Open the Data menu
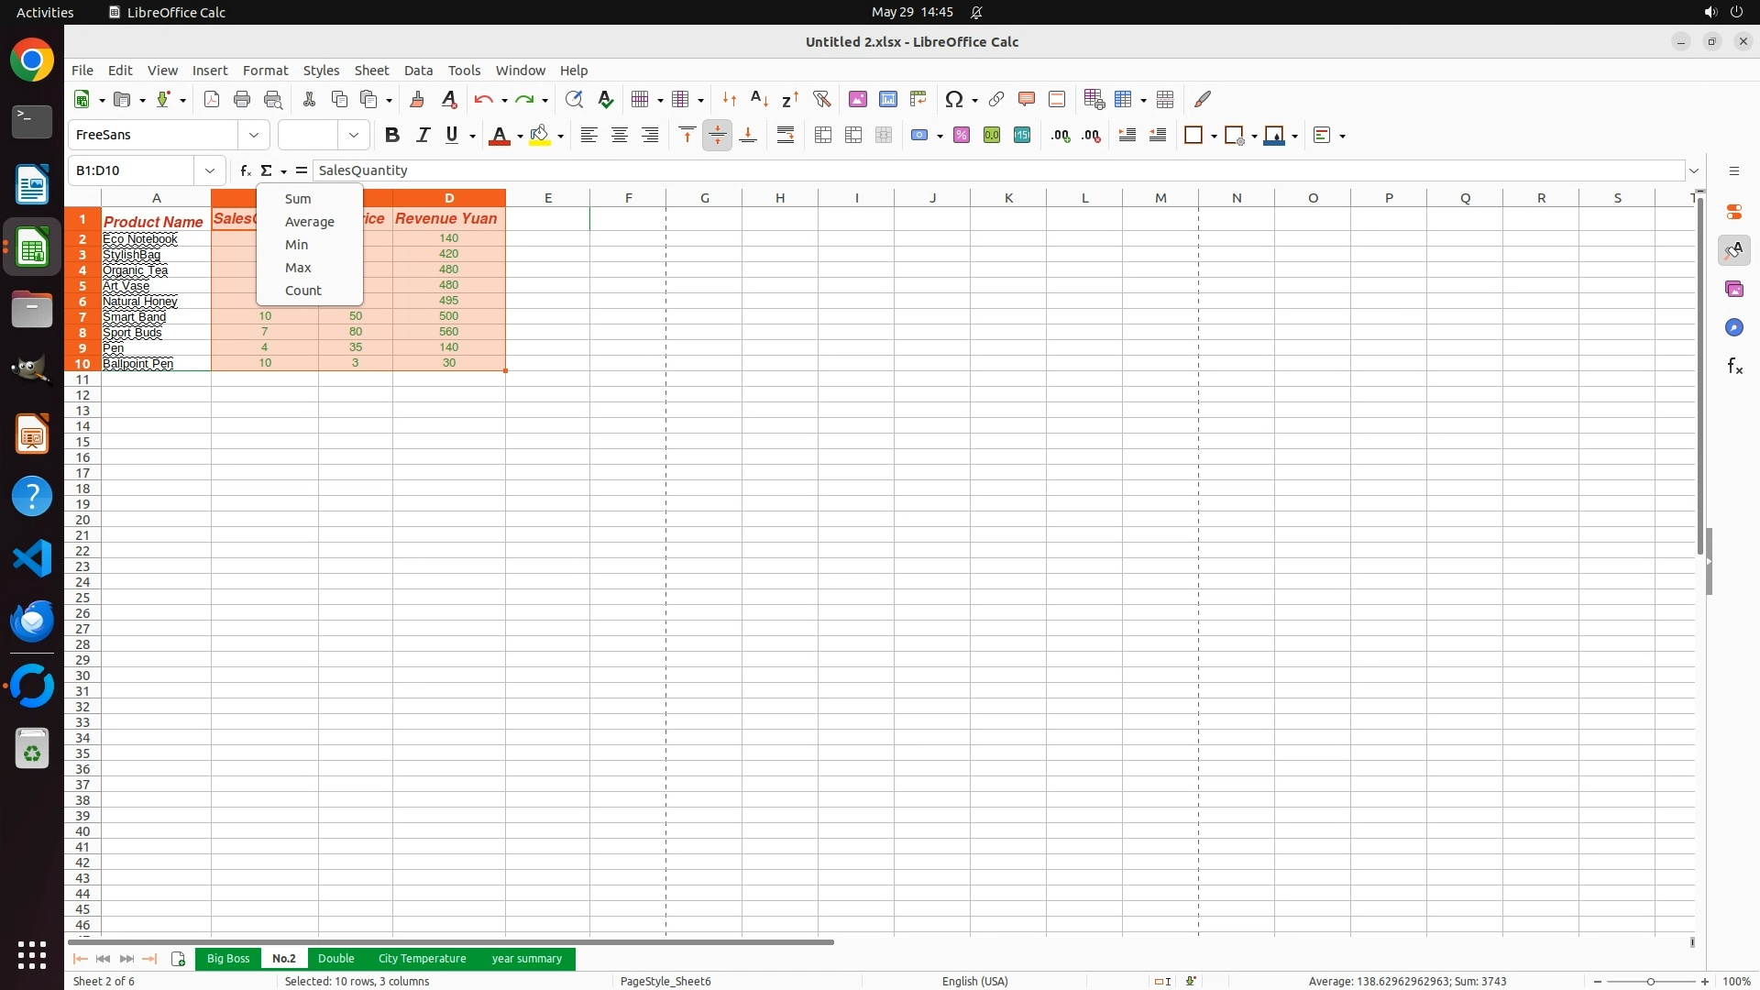Image resolution: width=1760 pixels, height=990 pixels. click(x=418, y=71)
